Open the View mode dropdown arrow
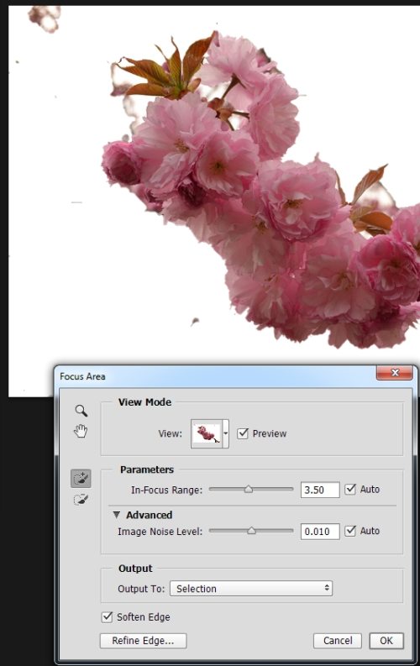 225,433
